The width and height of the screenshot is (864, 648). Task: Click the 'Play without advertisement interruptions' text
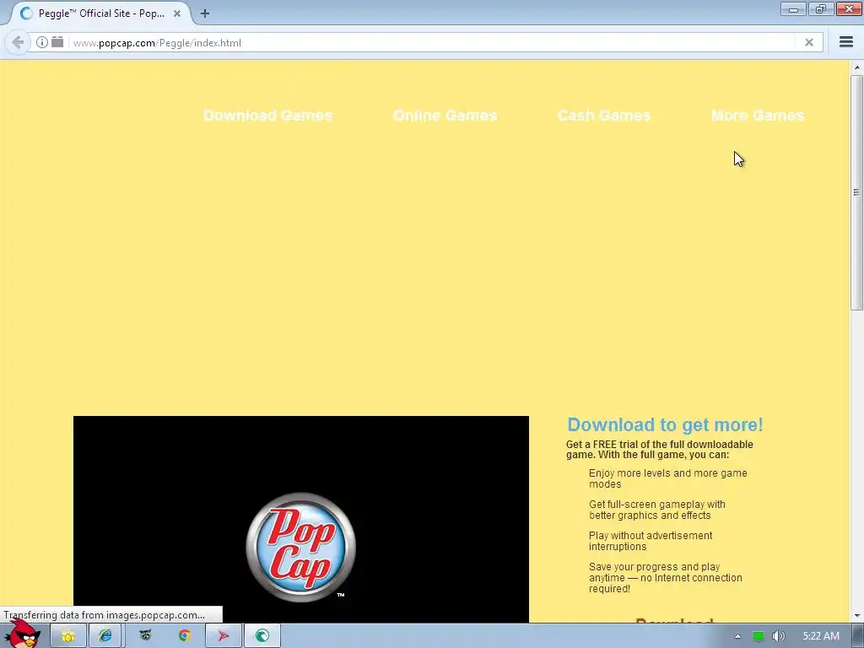[x=651, y=541]
